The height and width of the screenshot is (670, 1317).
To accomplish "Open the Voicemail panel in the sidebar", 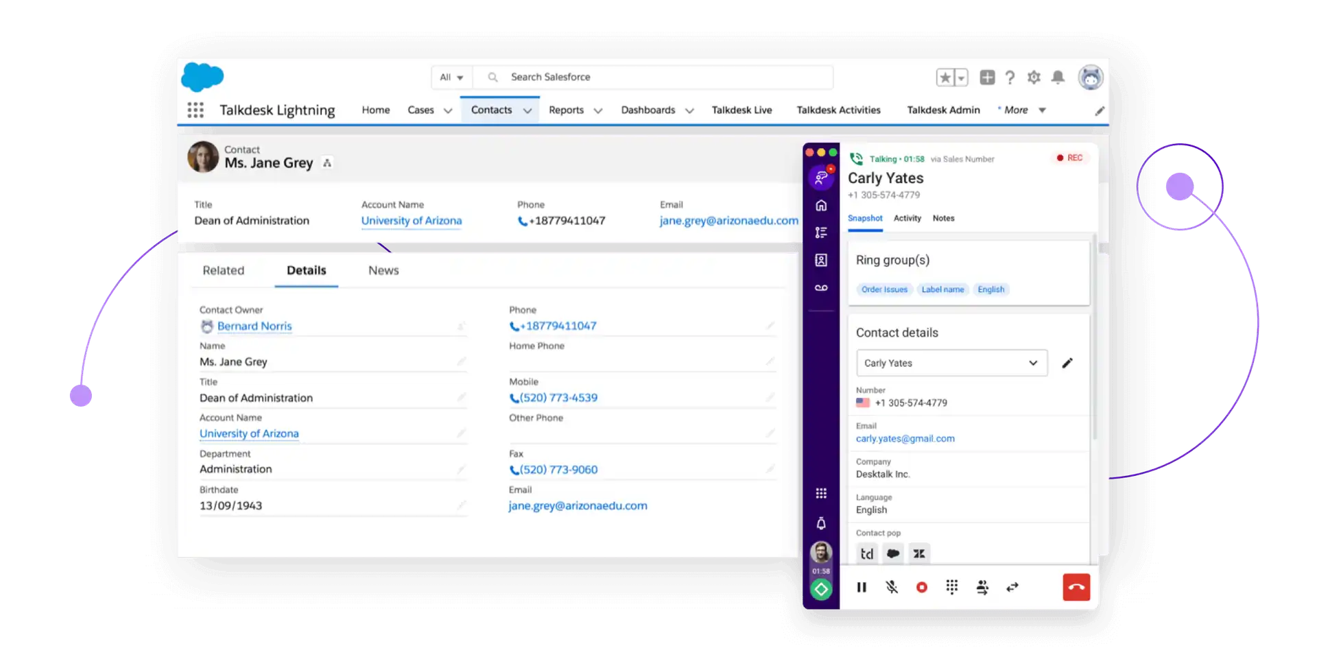I will tap(820, 288).
